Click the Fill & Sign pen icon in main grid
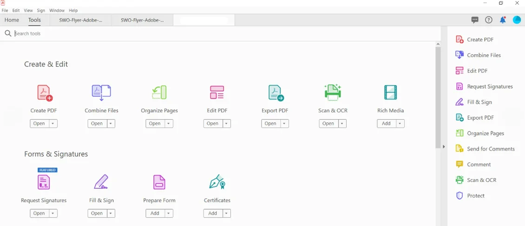 (x=101, y=182)
